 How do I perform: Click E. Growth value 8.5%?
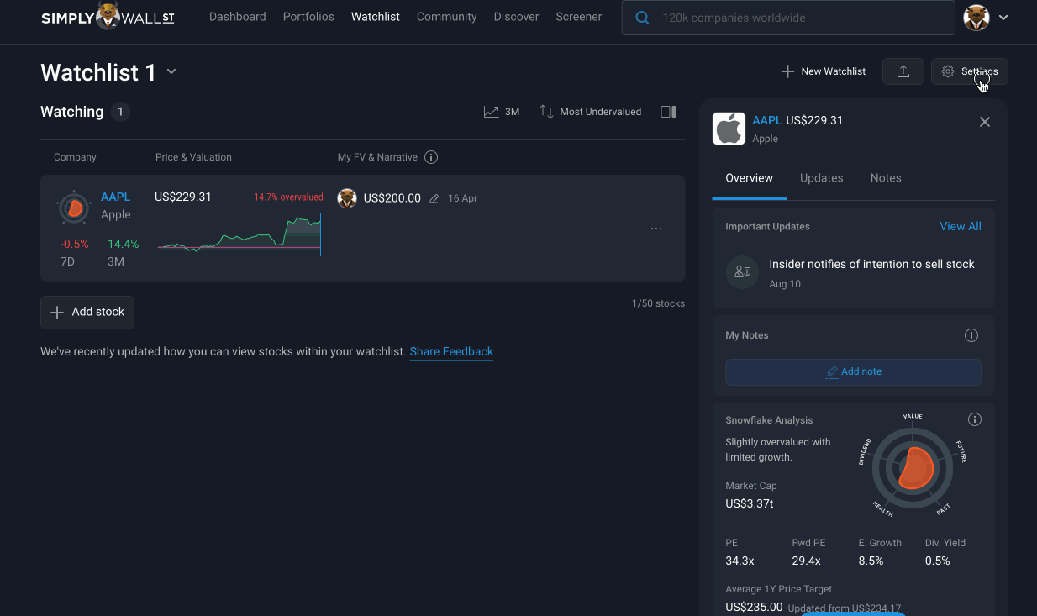coord(871,561)
